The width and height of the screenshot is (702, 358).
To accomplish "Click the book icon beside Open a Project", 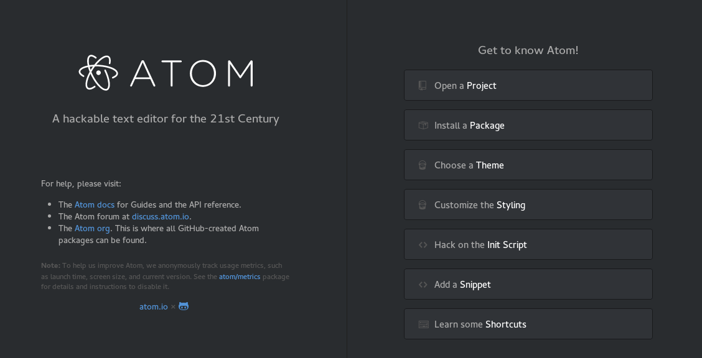I will (423, 86).
